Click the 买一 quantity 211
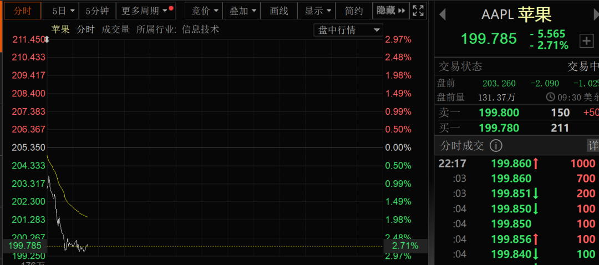The width and height of the screenshot is (599, 265). (560, 128)
